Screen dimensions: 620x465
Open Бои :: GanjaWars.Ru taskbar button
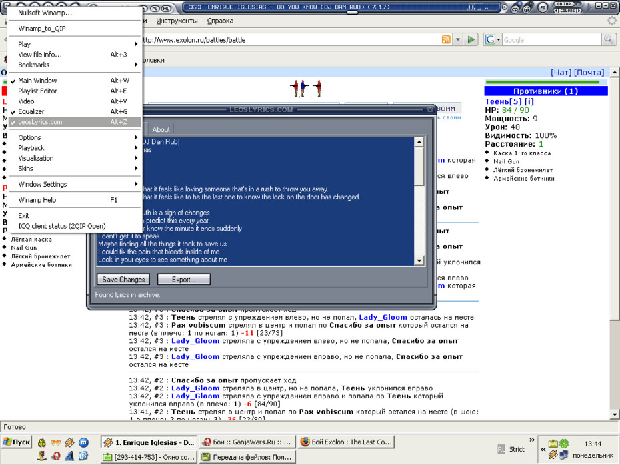coord(247,442)
